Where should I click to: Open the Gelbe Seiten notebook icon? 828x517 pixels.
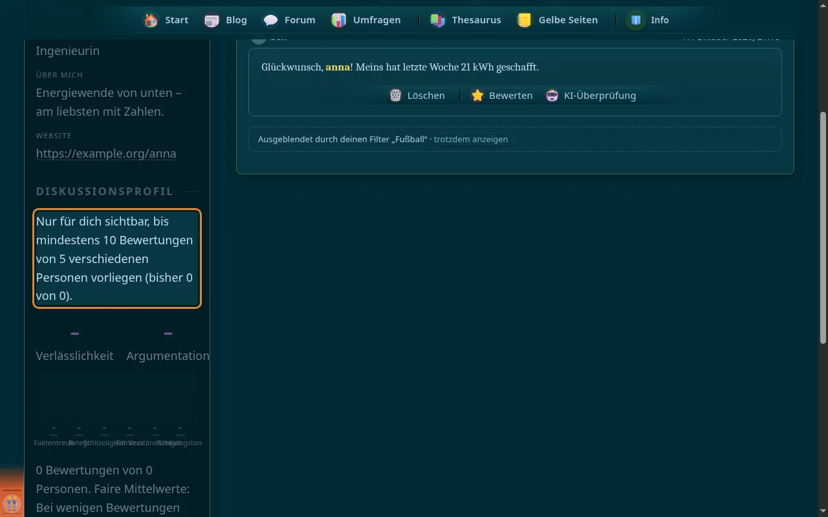point(525,20)
